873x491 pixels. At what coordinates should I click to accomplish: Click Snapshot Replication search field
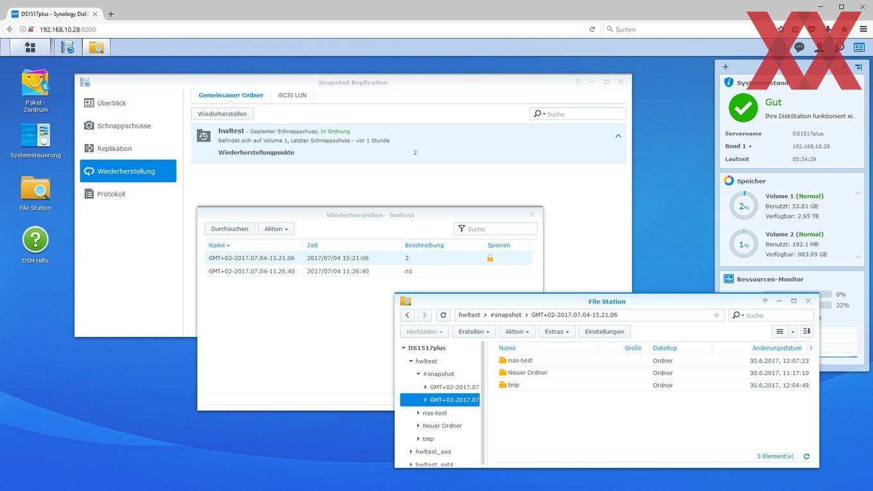point(578,114)
